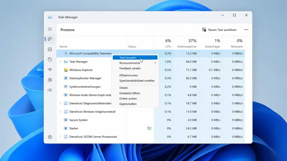This screenshot has height=161, width=287.
Task: Sort by Netzwerk column header
Action: (x=237, y=47)
